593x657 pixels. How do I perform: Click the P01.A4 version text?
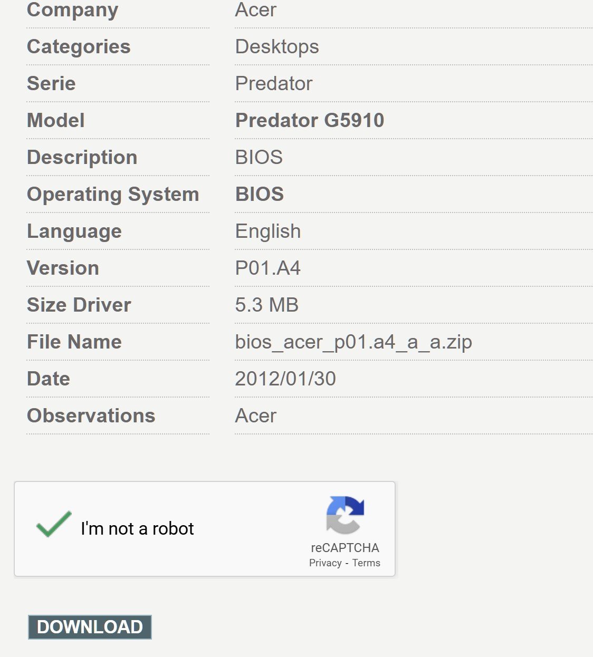click(x=268, y=268)
